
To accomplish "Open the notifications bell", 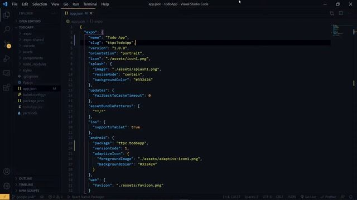I will [351, 197].
